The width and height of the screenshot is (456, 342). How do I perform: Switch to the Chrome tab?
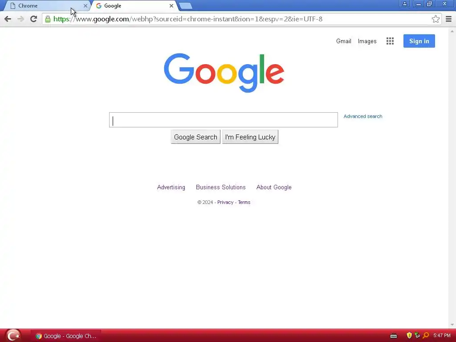46,6
